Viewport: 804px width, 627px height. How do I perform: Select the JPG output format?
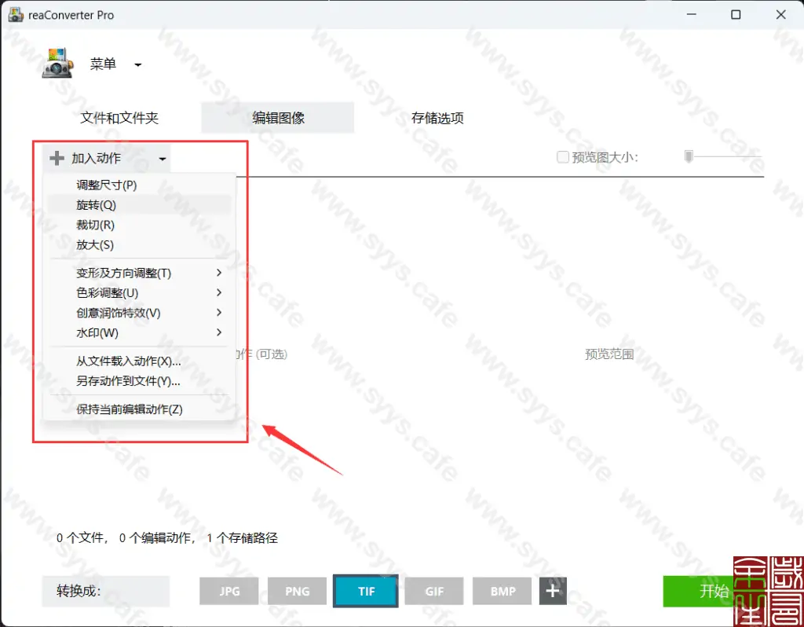[x=228, y=591]
